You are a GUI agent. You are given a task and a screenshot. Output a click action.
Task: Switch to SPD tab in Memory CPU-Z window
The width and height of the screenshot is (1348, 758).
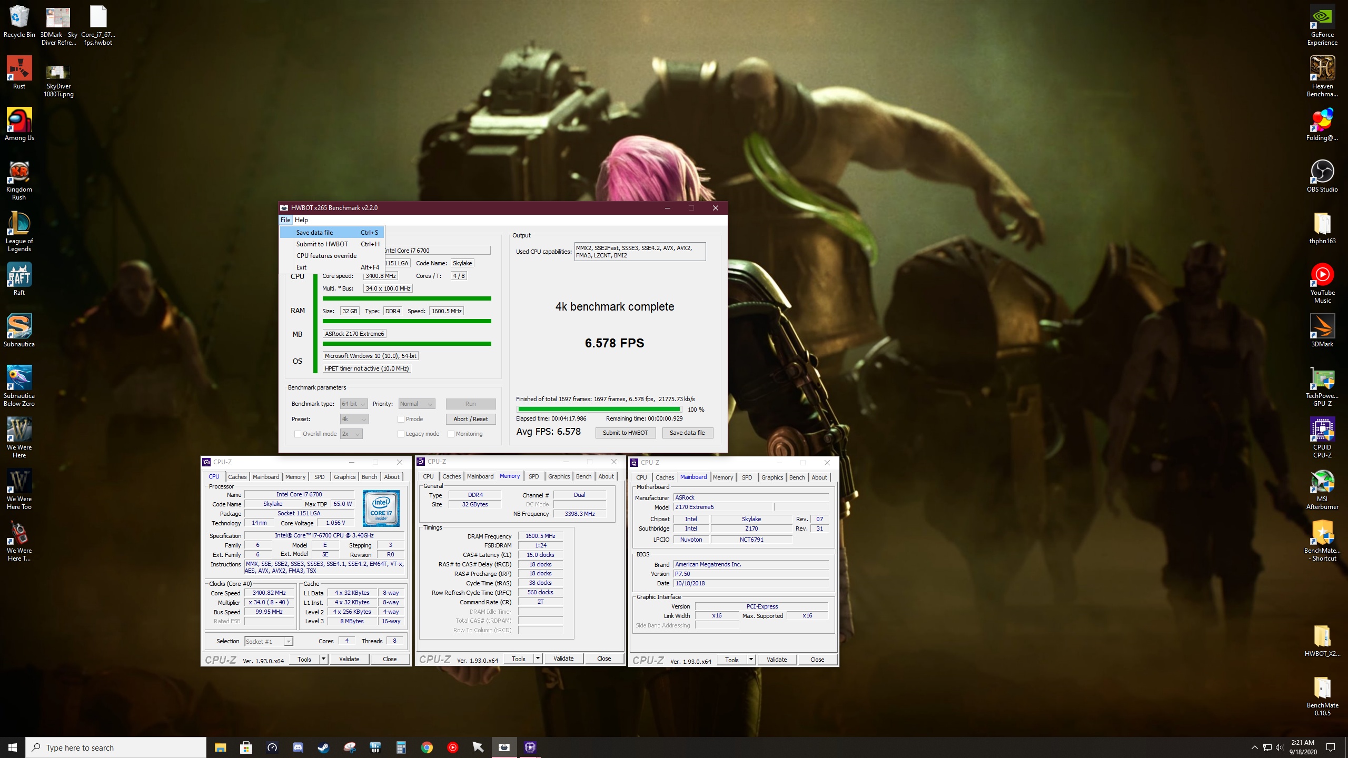pos(533,476)
